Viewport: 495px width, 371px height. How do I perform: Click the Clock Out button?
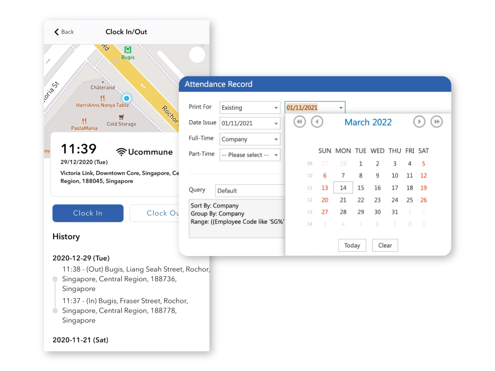tap(155, 213)
